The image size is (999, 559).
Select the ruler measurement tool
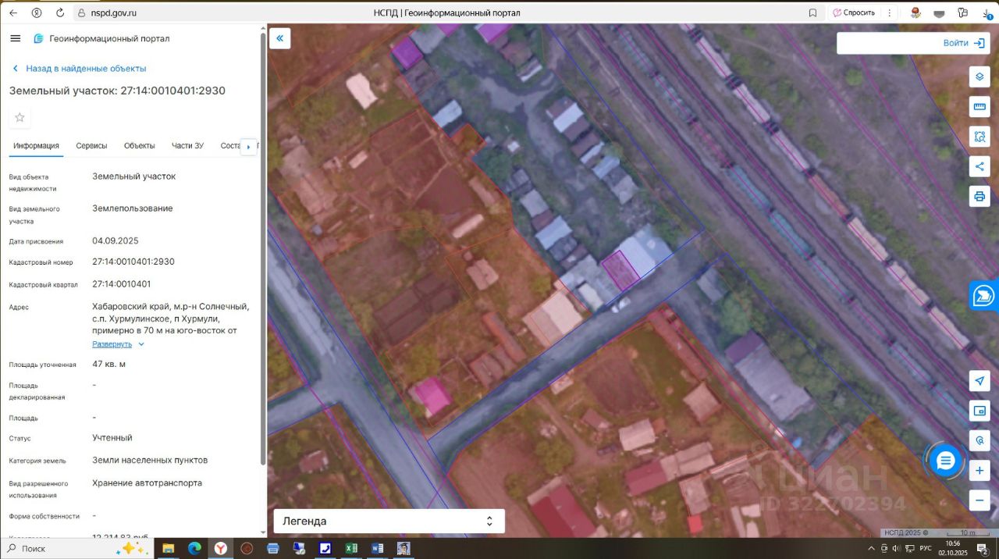click(x=979, y=107)
